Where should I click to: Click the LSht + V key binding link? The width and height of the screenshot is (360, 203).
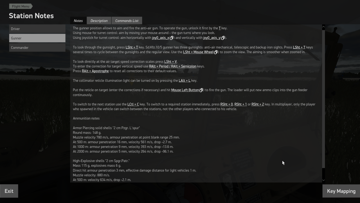pos(170,61)
